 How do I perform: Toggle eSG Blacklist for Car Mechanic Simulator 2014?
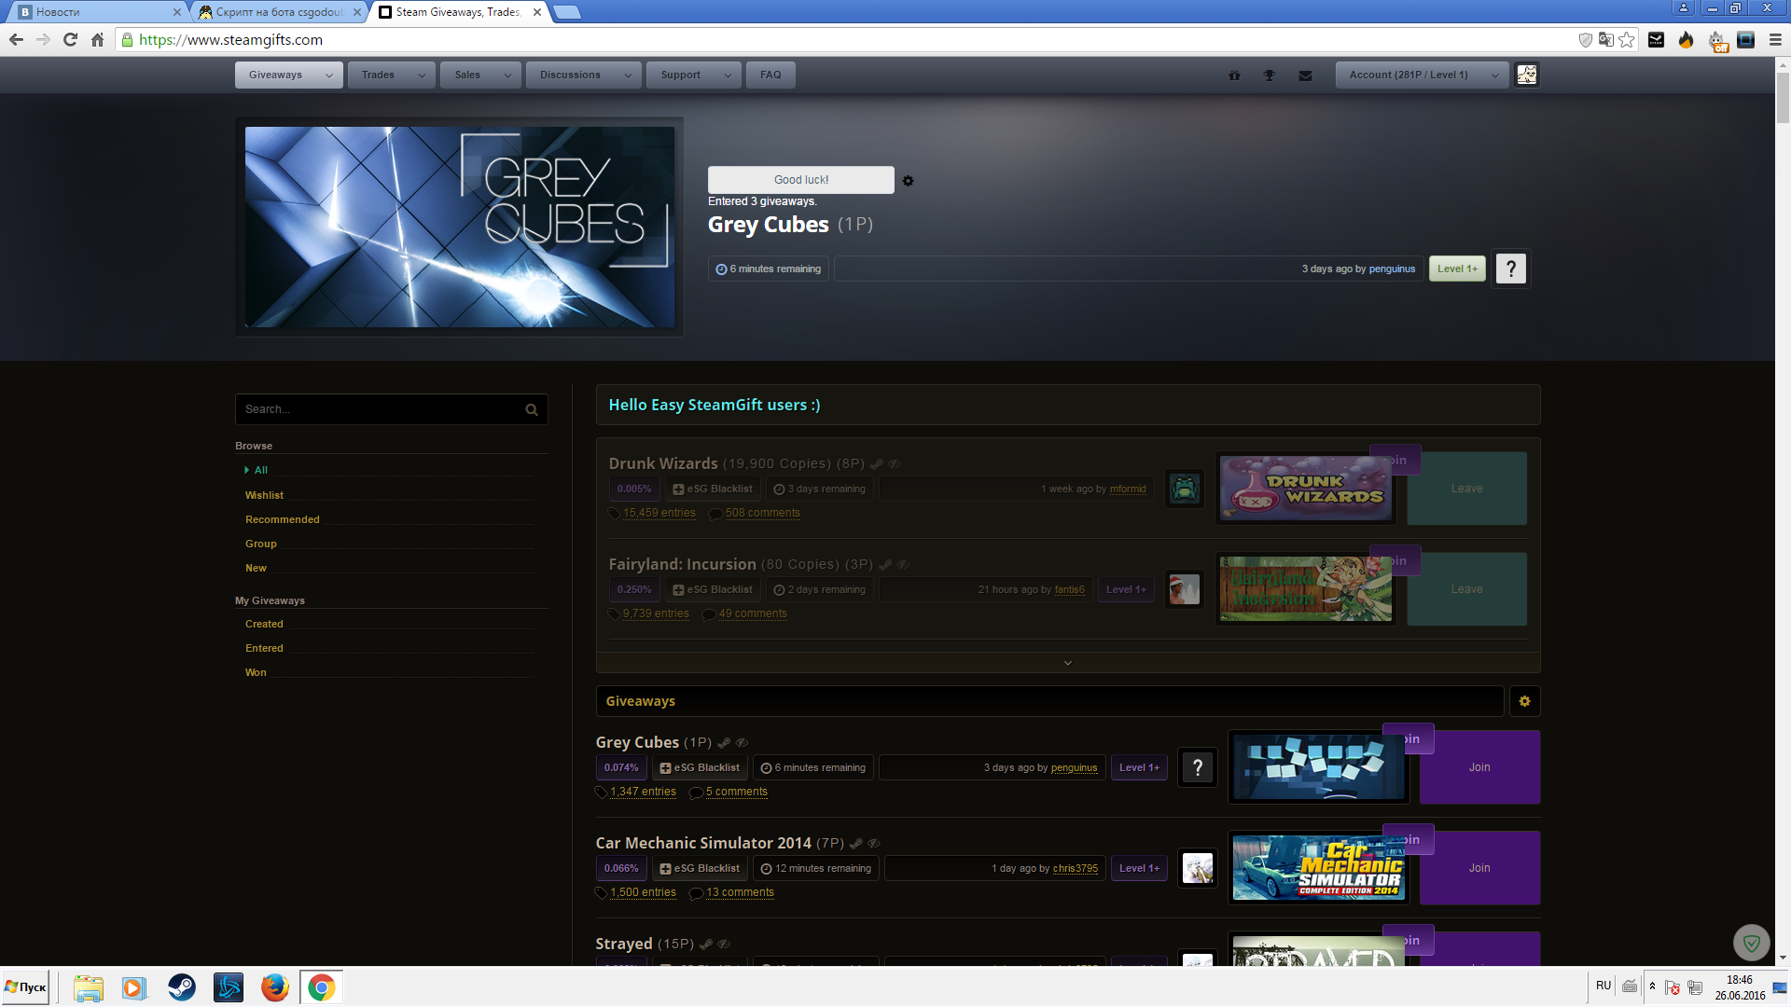pyautogui.click(x=700, y=869)
